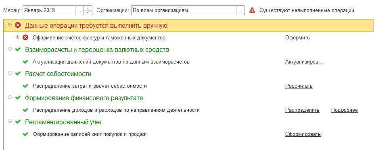This screenshot has width=374, height=150.
Task: Select row 'Оформление счетов-фактур и таможенных документов'
Action: 99,37
